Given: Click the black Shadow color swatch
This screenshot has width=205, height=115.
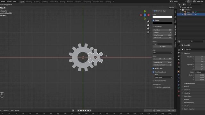Looking at the screenshot, I should 162,23.
